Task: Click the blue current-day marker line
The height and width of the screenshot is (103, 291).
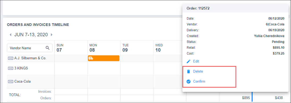Action: point(252,97)
